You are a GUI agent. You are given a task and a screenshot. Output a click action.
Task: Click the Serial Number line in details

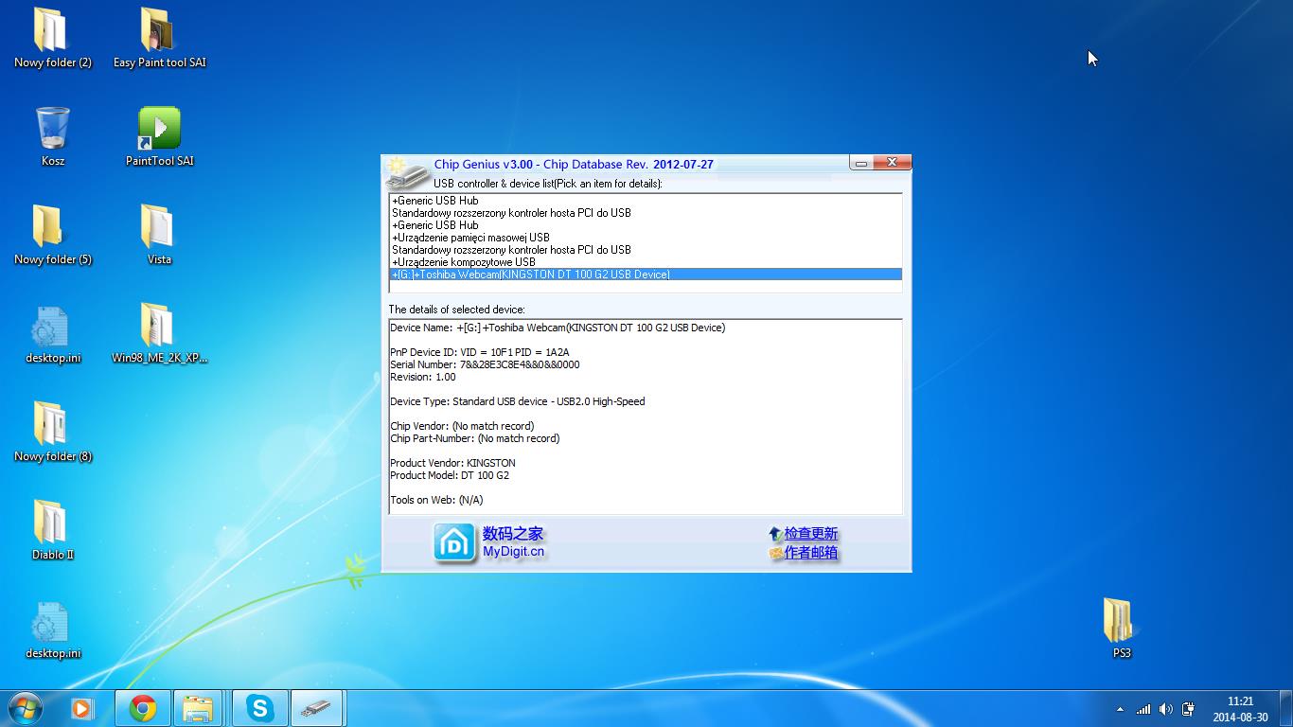(485, 364)
